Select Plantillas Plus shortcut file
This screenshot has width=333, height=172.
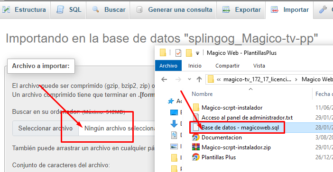point(219,157)
